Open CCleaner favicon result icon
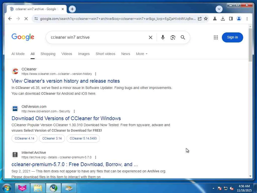 click(15, 71)
